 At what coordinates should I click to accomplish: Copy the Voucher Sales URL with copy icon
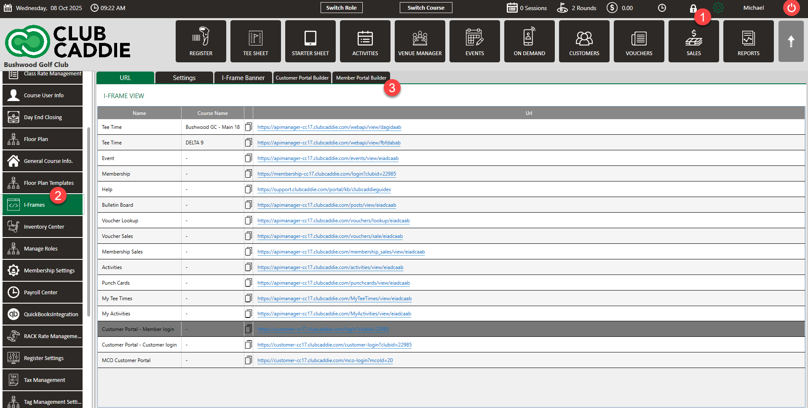click(x=249, y=236)
